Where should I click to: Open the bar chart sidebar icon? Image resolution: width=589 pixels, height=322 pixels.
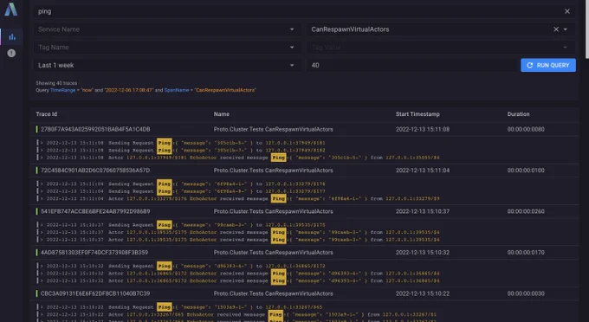pyautogui.click(x=12, y=36)
